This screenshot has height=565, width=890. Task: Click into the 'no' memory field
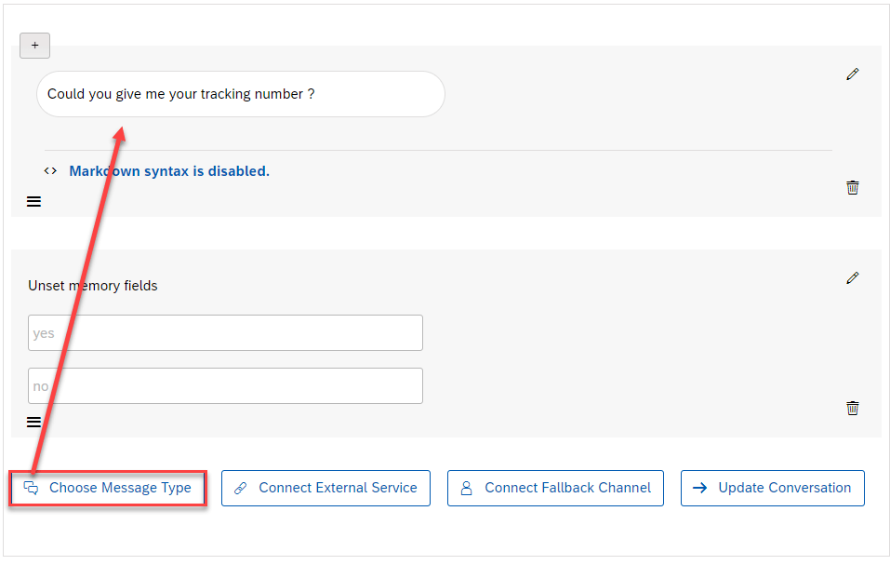point(225,386)
